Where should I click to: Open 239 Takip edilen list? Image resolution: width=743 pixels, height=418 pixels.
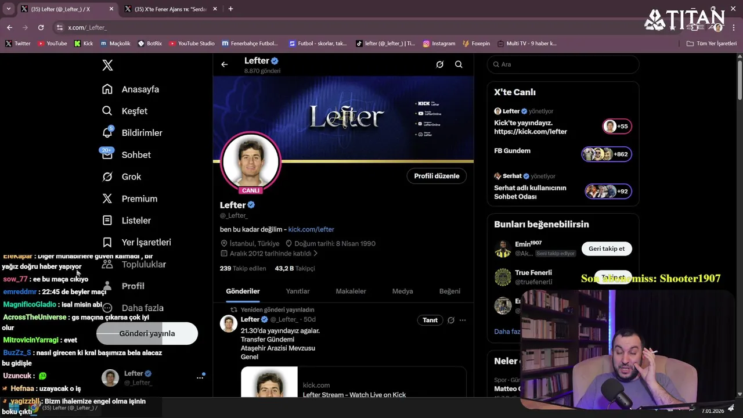click(x=243, y=268)
